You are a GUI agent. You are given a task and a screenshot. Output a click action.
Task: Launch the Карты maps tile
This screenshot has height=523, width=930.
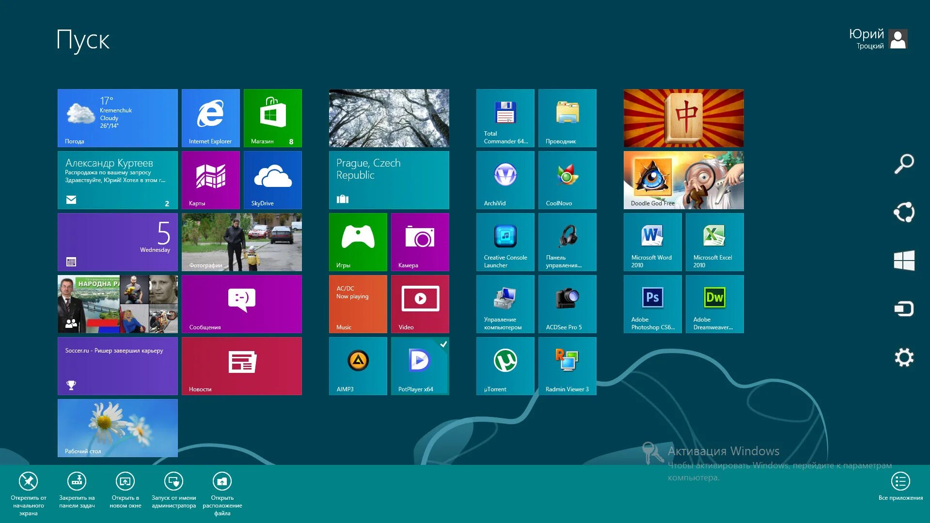coord(211,180)
